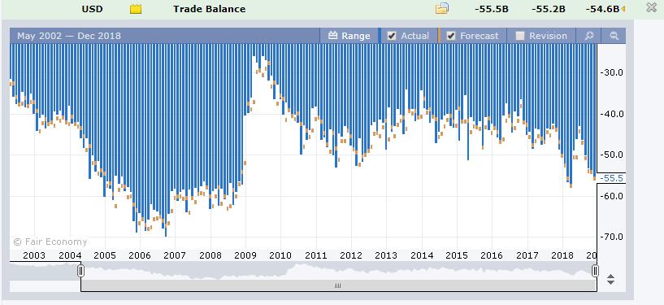Viewport: 664px width, 305px height.
Task: Open the Trade Balance detail document icon
Action: point(441,8)
